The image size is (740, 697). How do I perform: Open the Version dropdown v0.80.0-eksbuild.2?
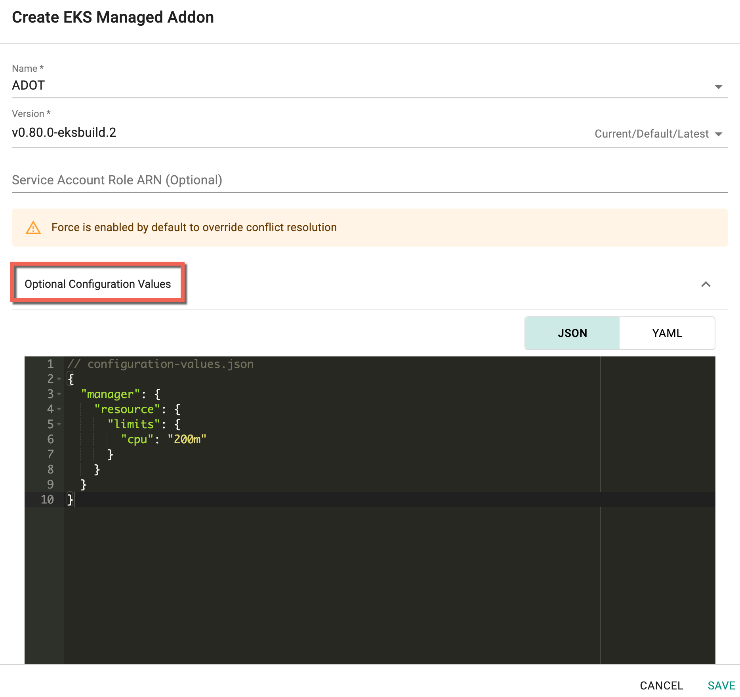tap(370, 133)
